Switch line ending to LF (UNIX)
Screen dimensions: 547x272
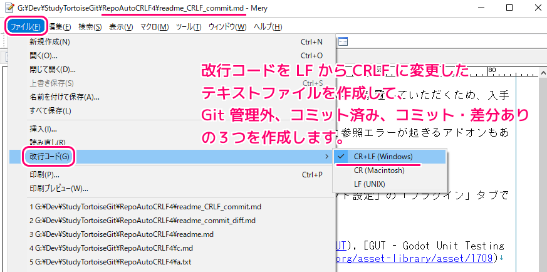point(369,184)
